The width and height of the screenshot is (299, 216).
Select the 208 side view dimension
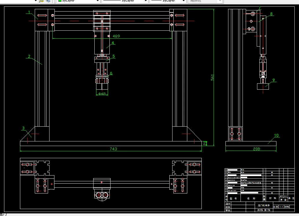point(256,149)
